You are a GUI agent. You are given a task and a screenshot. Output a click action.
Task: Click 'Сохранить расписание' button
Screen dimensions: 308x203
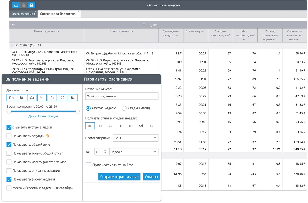coord(119,177)
